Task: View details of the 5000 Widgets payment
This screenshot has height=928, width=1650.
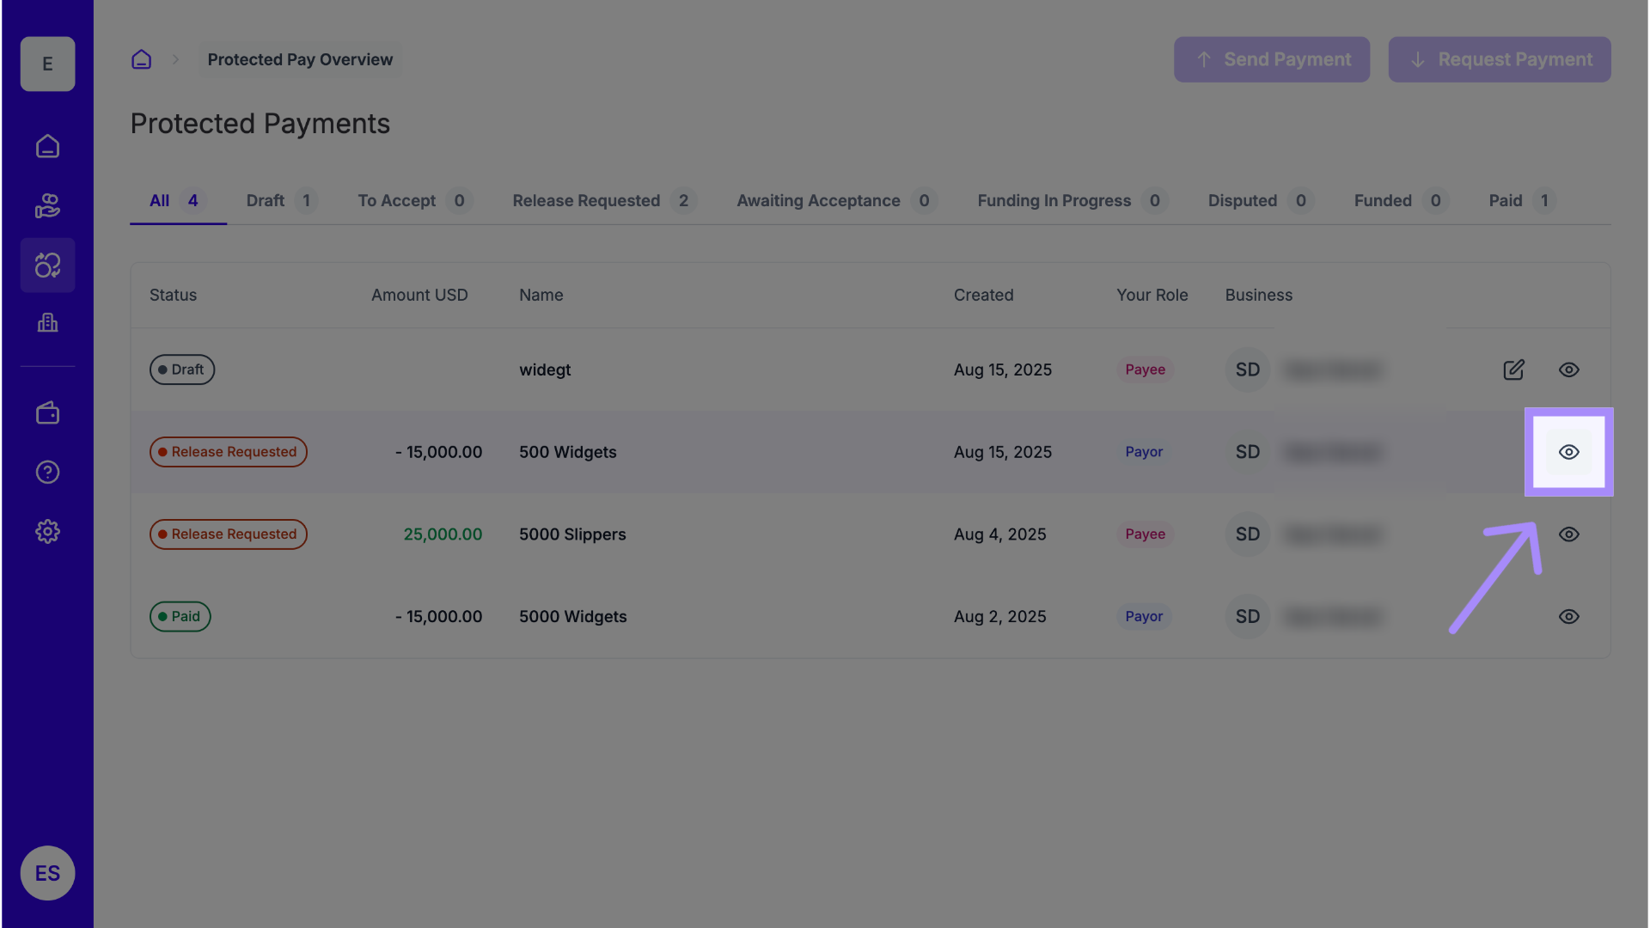Action: coord(1568,617)
